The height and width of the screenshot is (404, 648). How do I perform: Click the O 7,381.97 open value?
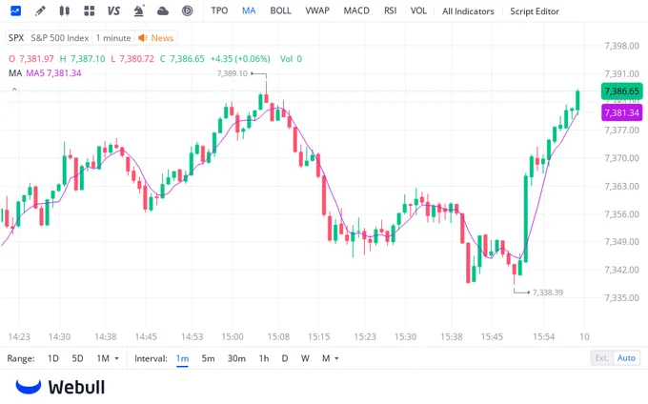click(x=31, y=59)
